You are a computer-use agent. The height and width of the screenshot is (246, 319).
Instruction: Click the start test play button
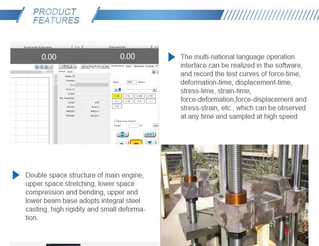[122, 142]
